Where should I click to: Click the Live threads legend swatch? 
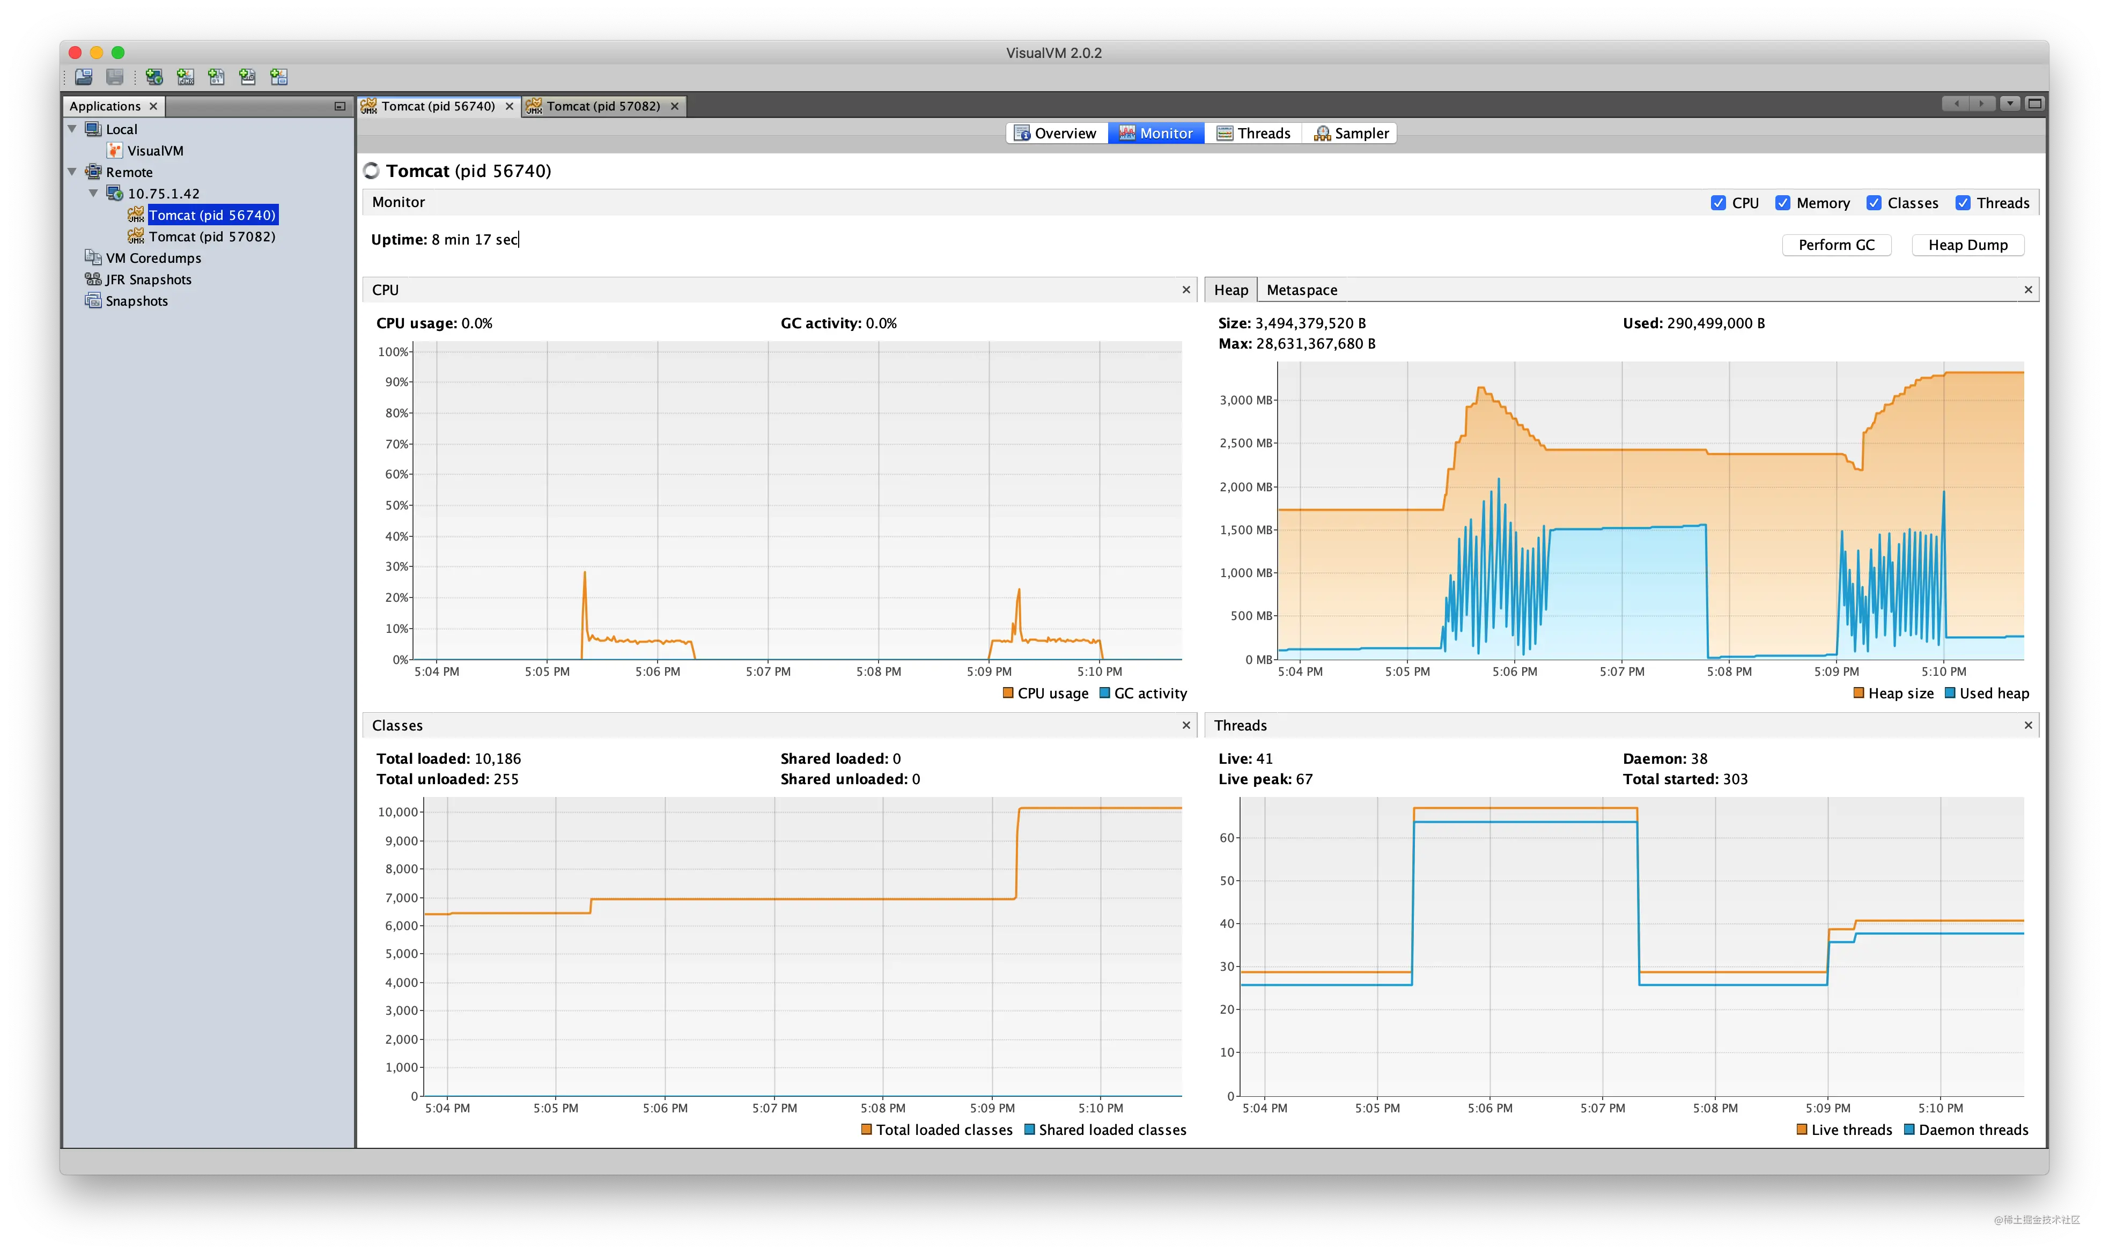click(1802, 1130)
